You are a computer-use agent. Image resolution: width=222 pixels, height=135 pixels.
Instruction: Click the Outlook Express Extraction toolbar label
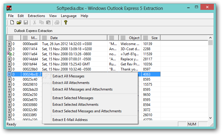(x=33, y=31)
